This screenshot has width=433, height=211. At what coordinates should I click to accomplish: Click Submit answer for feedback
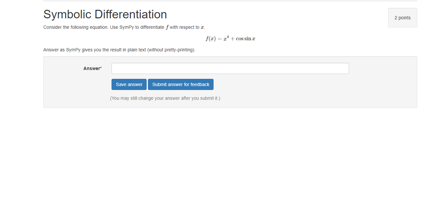[181, 84]
